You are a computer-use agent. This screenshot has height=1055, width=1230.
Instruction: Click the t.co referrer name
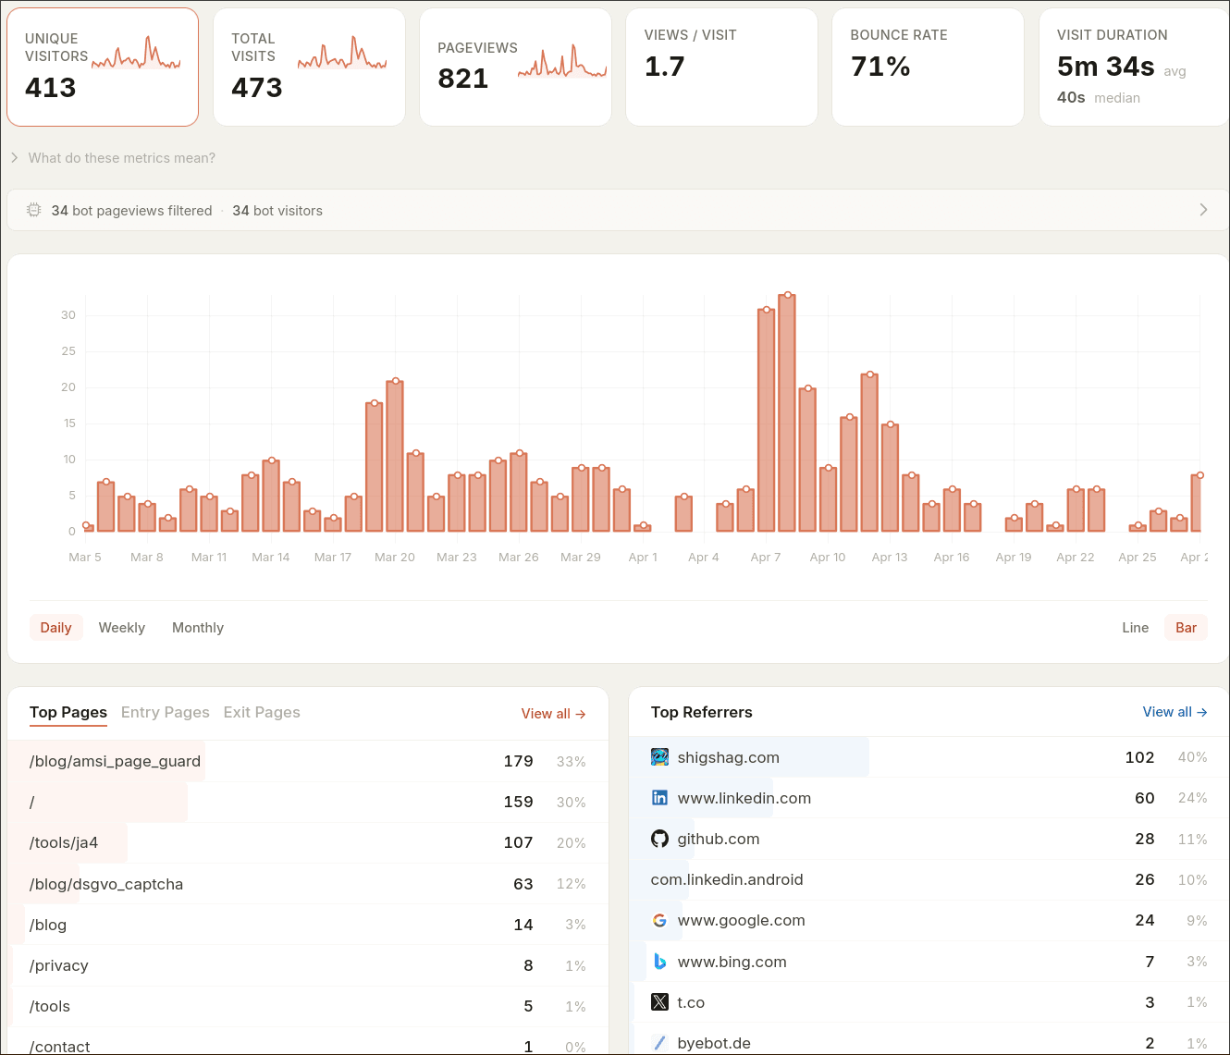pos(691,1002)
